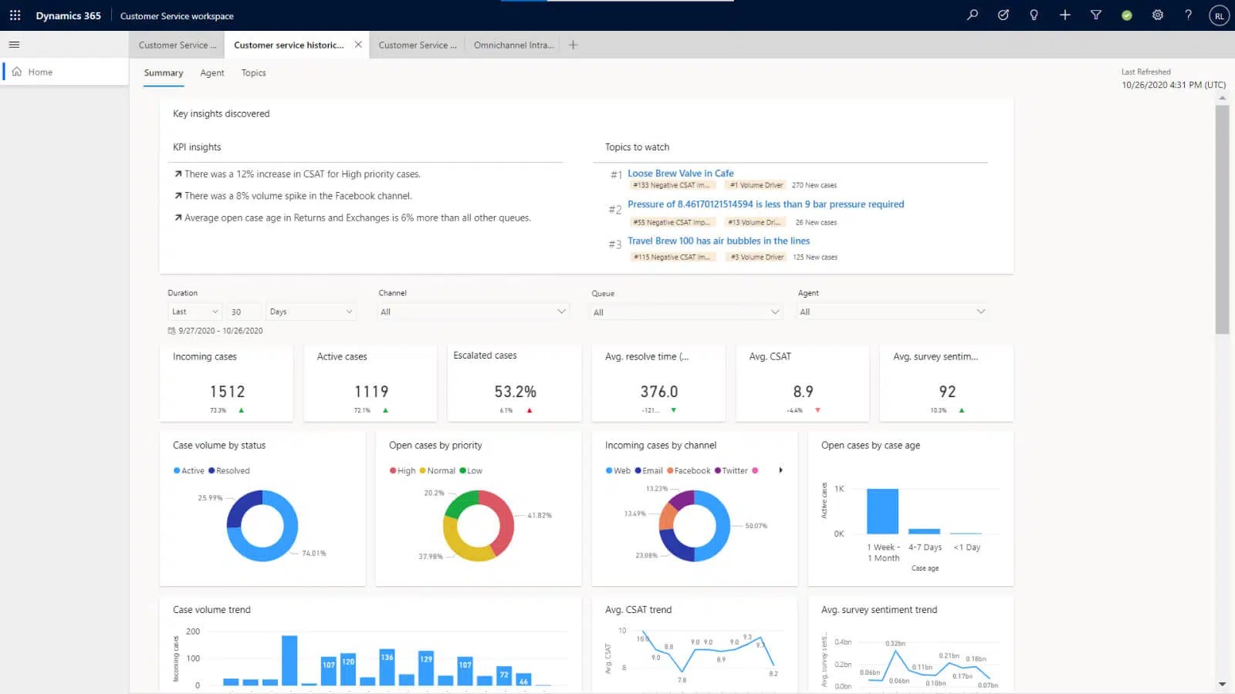Click the green presence status icon
Screen dimensions: 1235x694
tap(1126, 15)
